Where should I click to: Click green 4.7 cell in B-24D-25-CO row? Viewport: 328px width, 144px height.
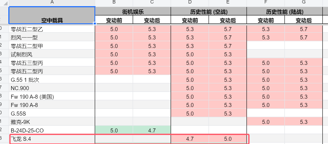(x=152, y=130)
